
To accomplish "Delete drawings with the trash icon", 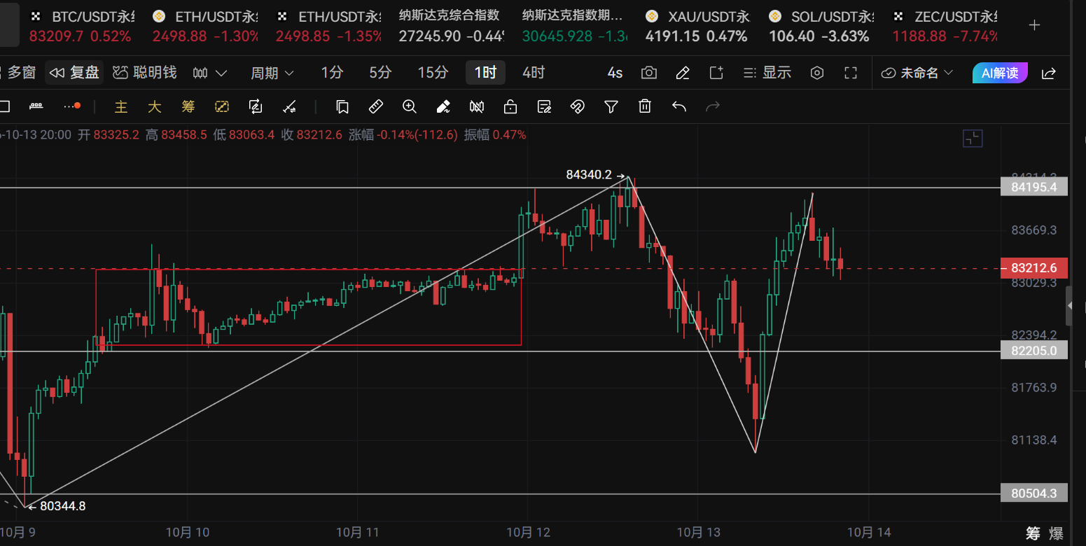I will (645, 106).
